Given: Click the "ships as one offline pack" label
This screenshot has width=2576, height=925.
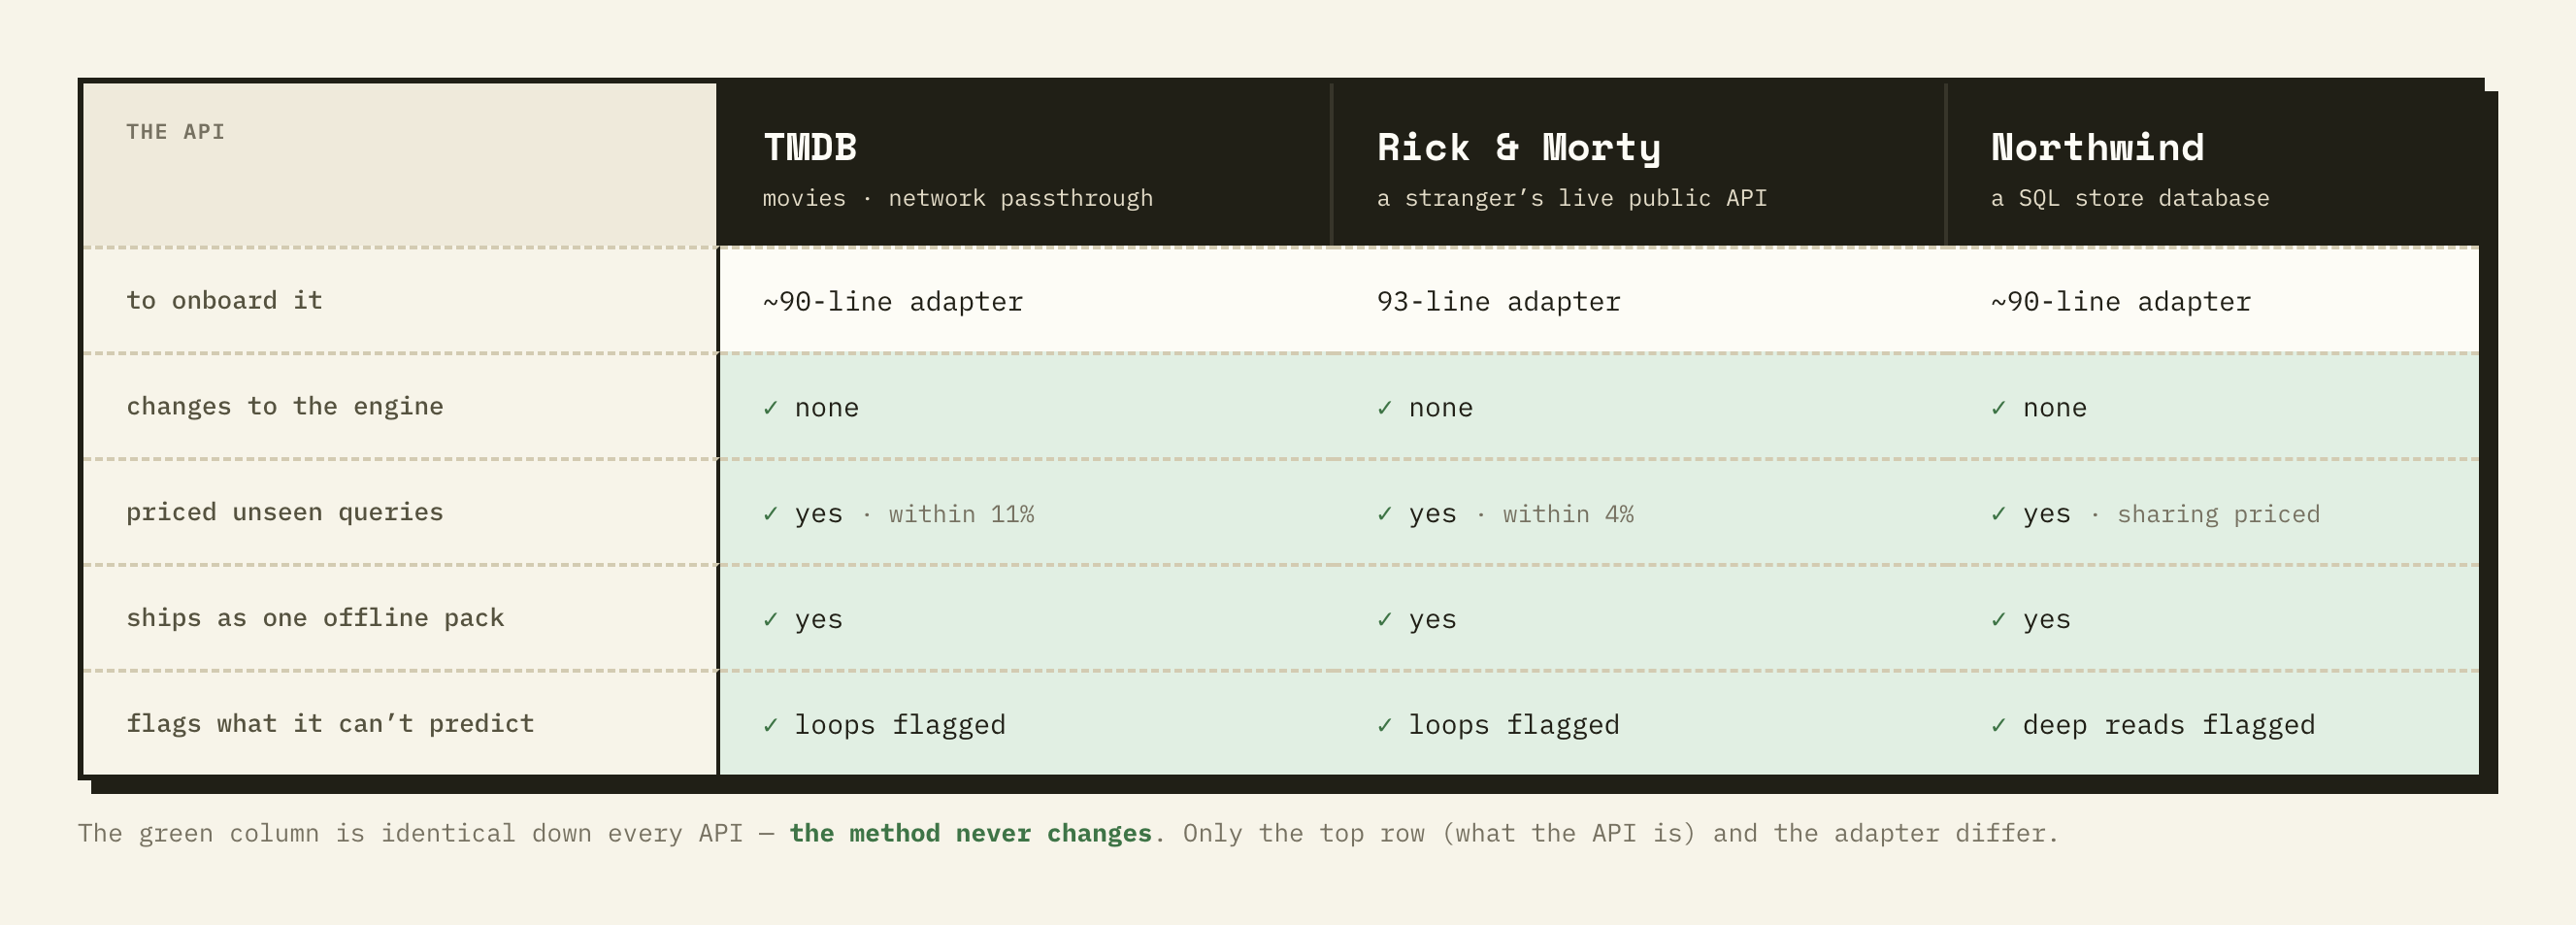Looking at the screenshot, I should (315, 618).
